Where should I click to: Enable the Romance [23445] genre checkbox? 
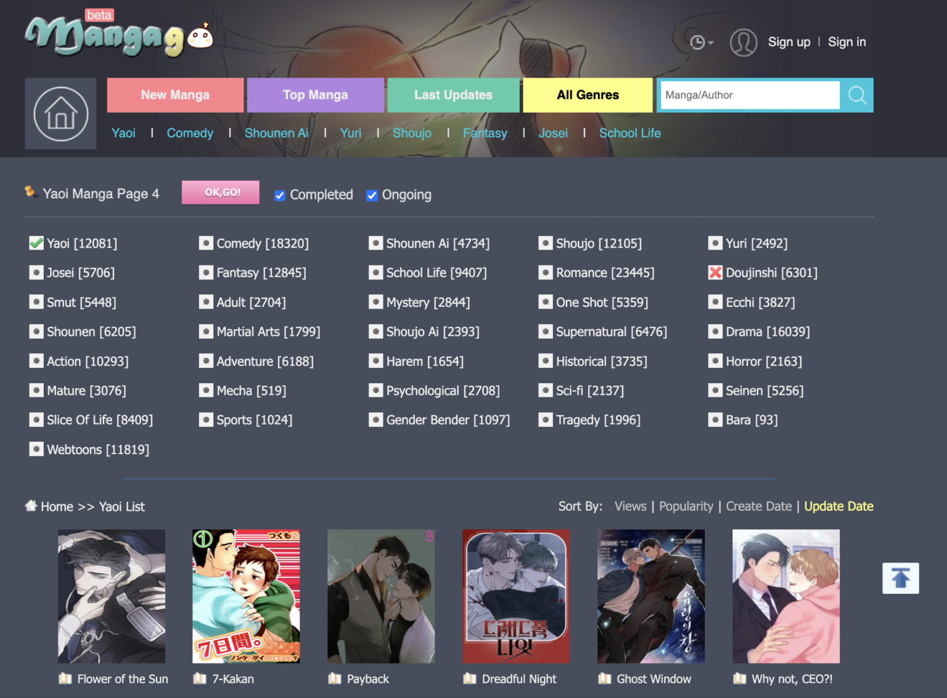tap(546, 272)
